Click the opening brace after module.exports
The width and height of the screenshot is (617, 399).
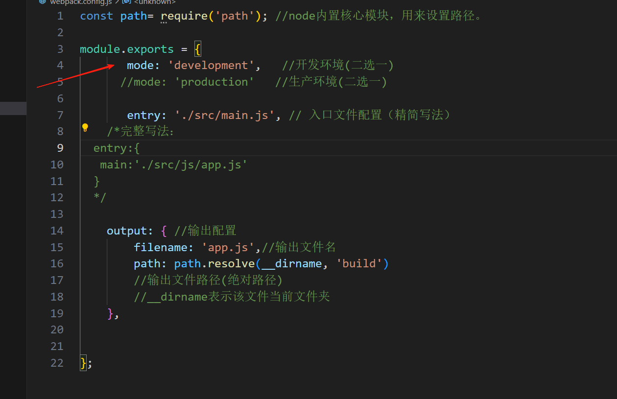[x=198, y=49]
